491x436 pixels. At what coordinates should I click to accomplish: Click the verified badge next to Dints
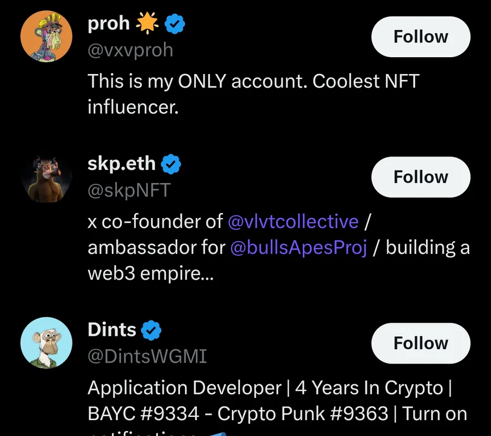(152, 330)
